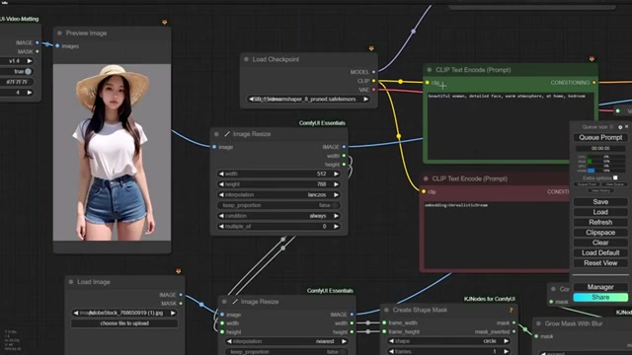Click the negative prompt text area with embedding text
The image size is (632, 355).
click(497, 235)
